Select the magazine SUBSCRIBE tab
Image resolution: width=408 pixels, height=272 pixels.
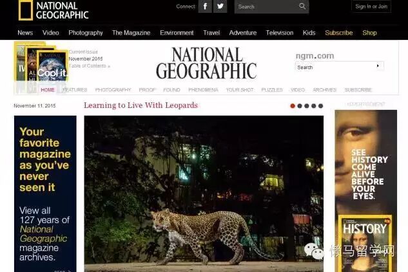[x=358, y=90]
